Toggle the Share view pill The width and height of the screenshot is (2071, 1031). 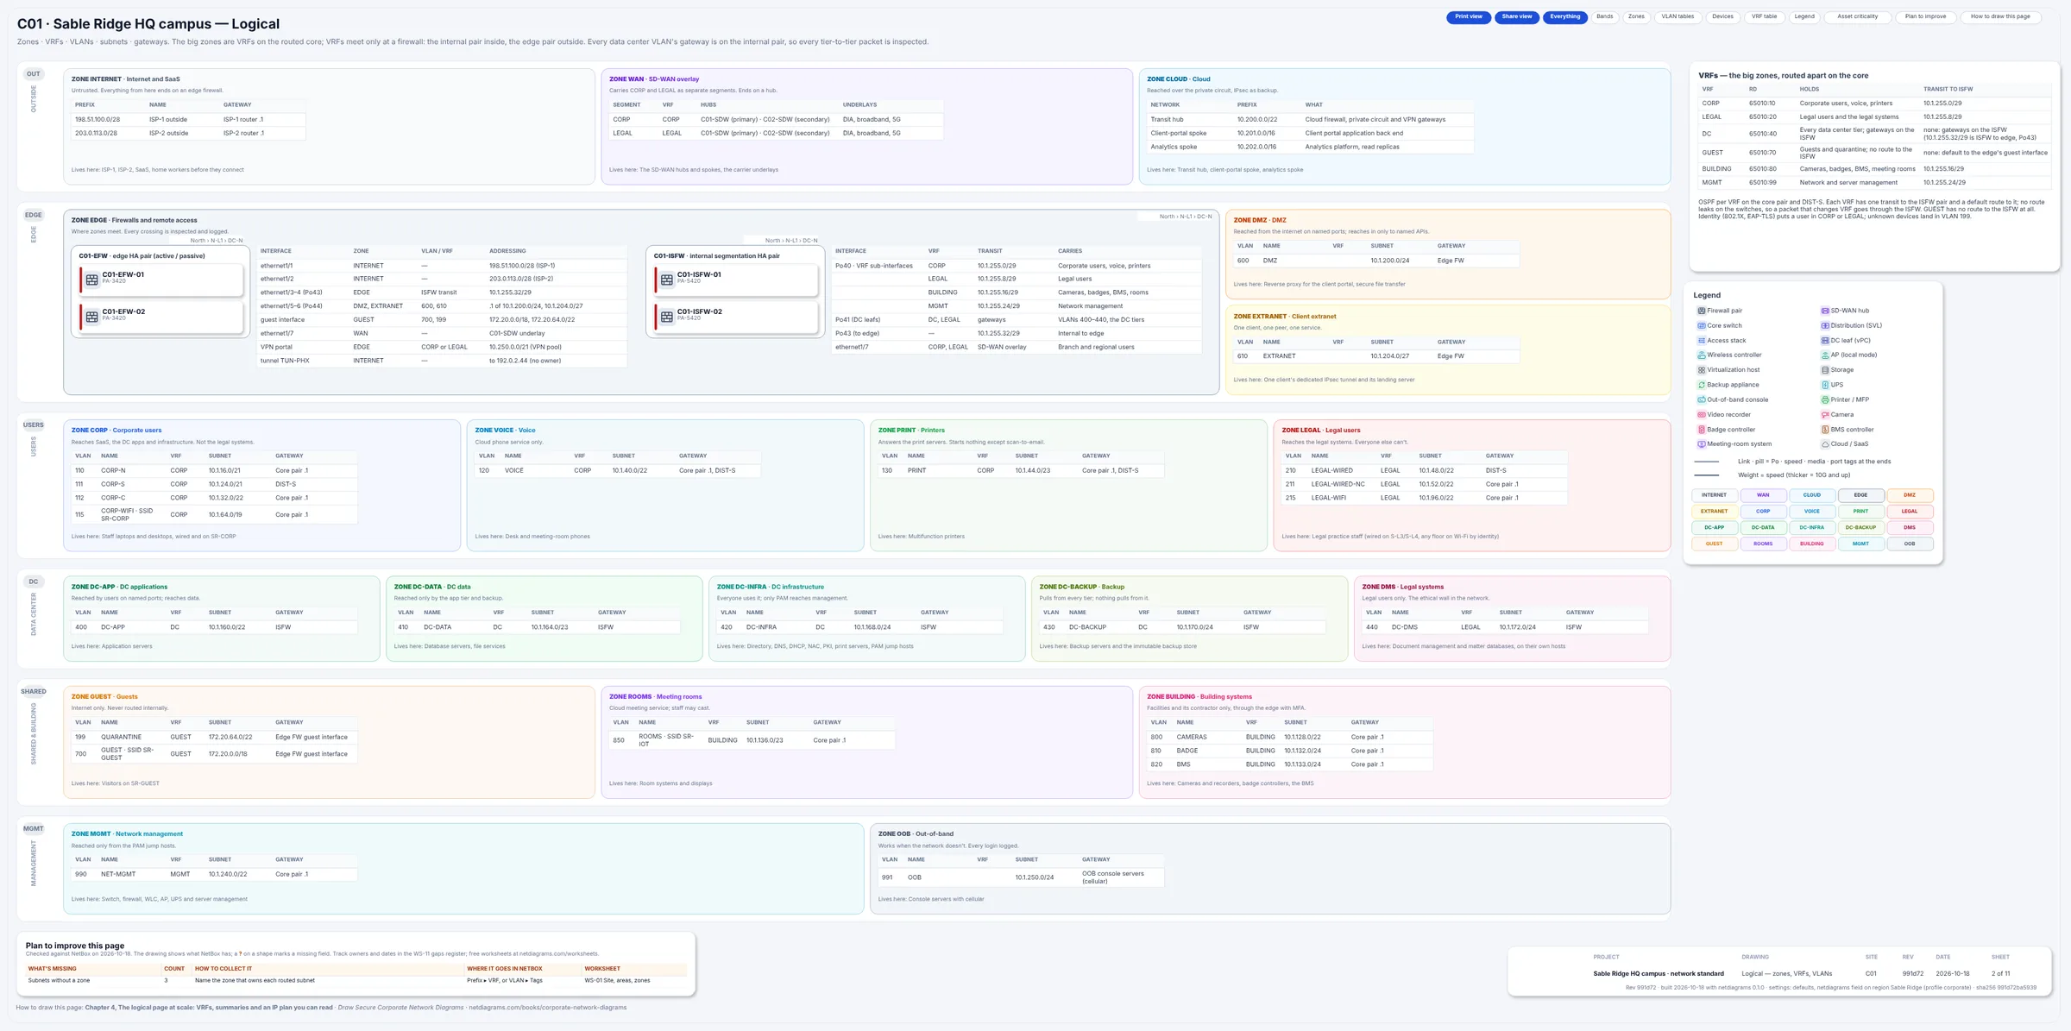1516,16
